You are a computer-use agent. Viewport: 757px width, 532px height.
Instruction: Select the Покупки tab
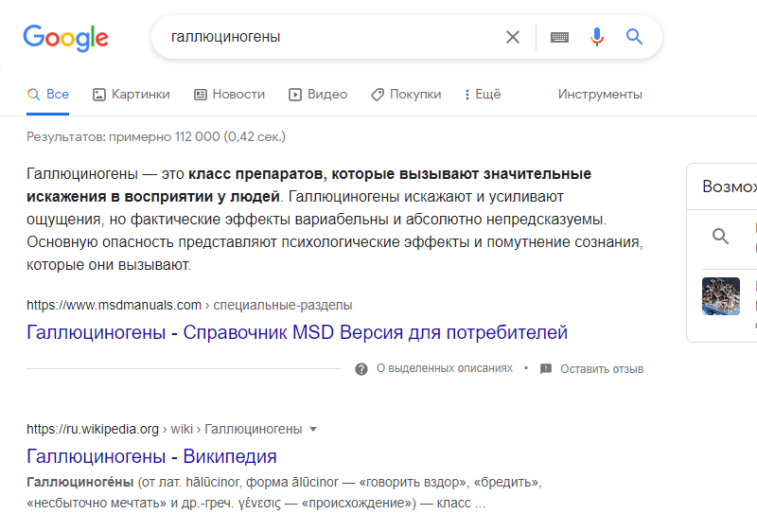[406, 94]
